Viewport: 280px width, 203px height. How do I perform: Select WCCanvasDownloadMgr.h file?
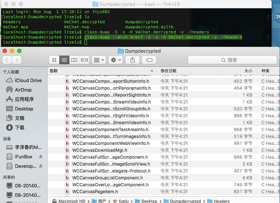click(x=164, y=150)
